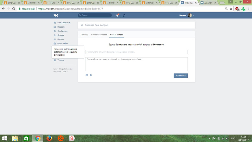Viewport: 252px width, 142px height.
Task: Expand the Ещё footer menu
Action: [x=65, y=71]
